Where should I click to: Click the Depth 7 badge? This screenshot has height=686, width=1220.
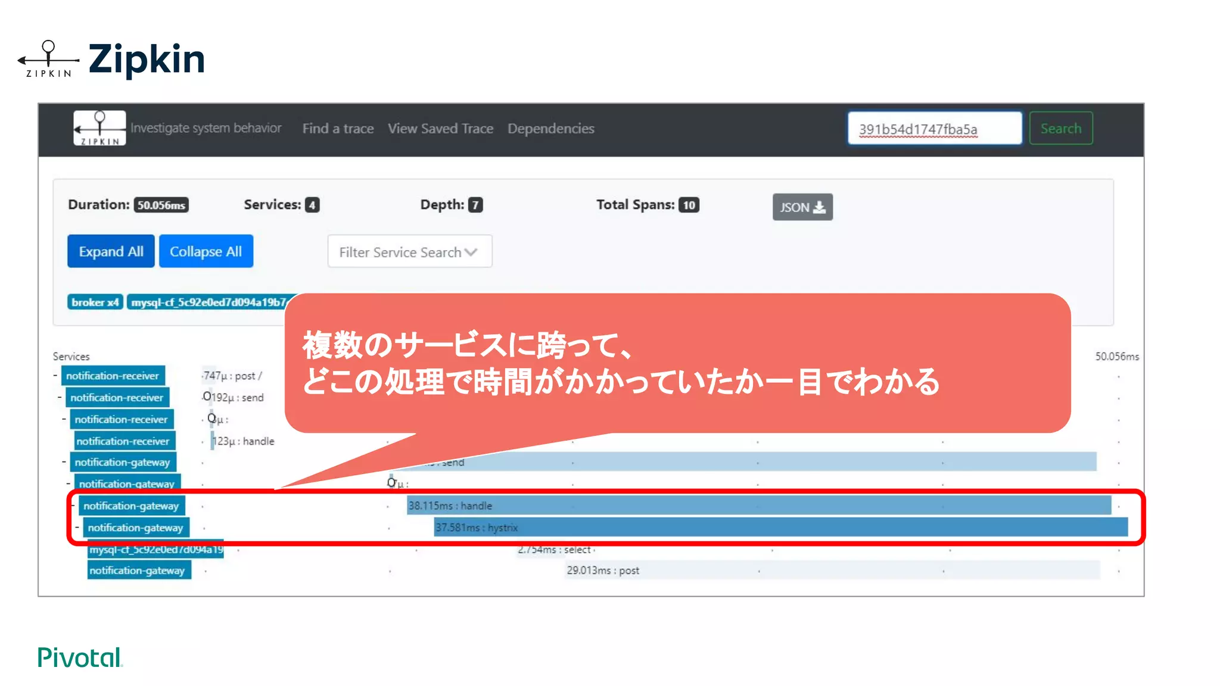coord(475,205)
